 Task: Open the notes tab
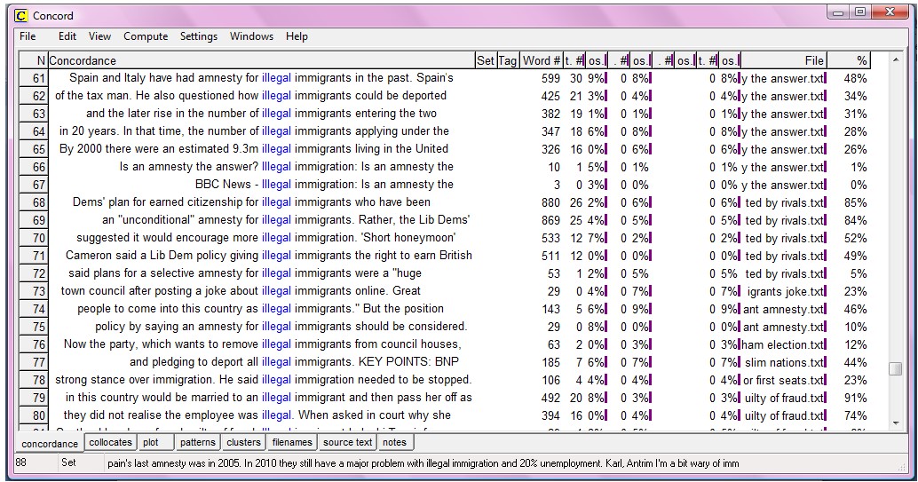(x=394, y=442)
